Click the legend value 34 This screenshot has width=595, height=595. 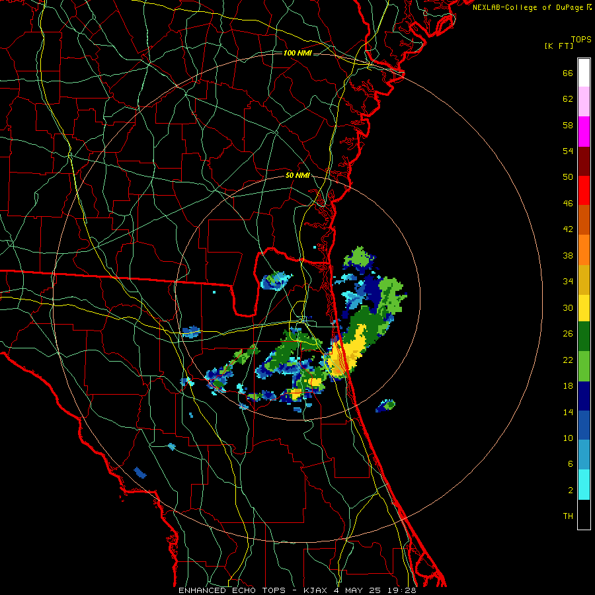point(568,282)
